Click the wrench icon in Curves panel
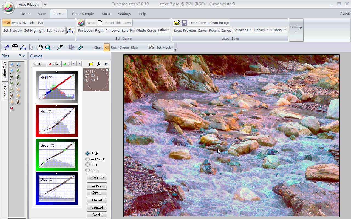This screenshot has height=219, width=351. click(x=98, y=64)
